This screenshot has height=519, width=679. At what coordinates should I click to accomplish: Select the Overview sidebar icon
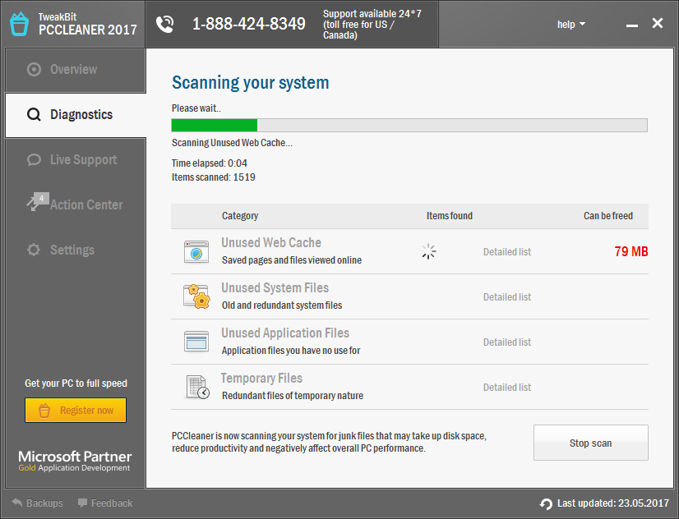[33, 69]
